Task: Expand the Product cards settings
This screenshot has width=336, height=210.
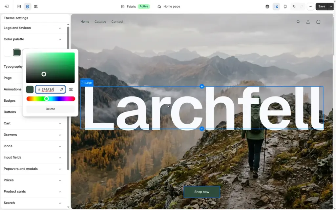Action: (32, 192)
